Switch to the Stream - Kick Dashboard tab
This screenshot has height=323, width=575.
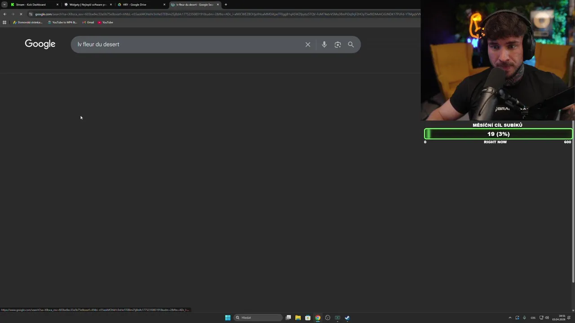34,4
